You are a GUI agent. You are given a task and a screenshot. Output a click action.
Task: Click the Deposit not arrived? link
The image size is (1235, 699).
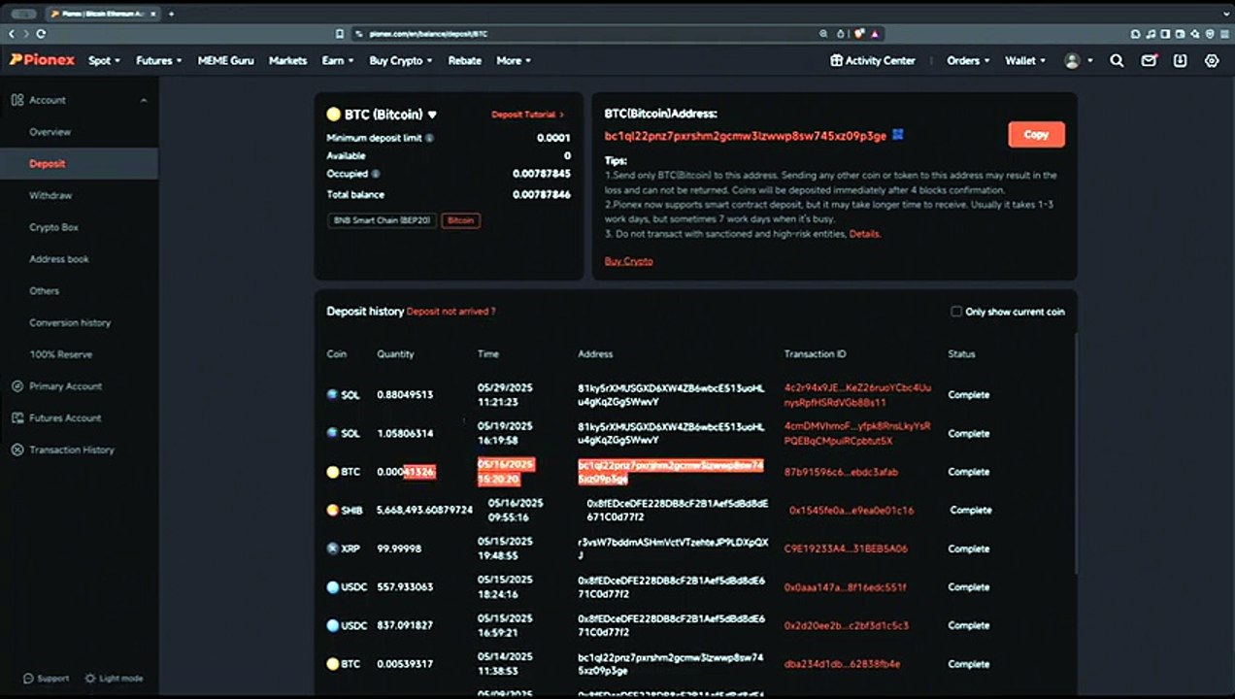click(451, 312)
